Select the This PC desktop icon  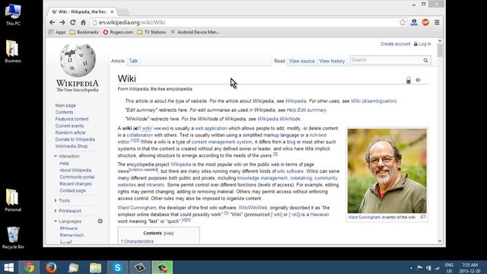pyautogui.click(x=13, y=15)
